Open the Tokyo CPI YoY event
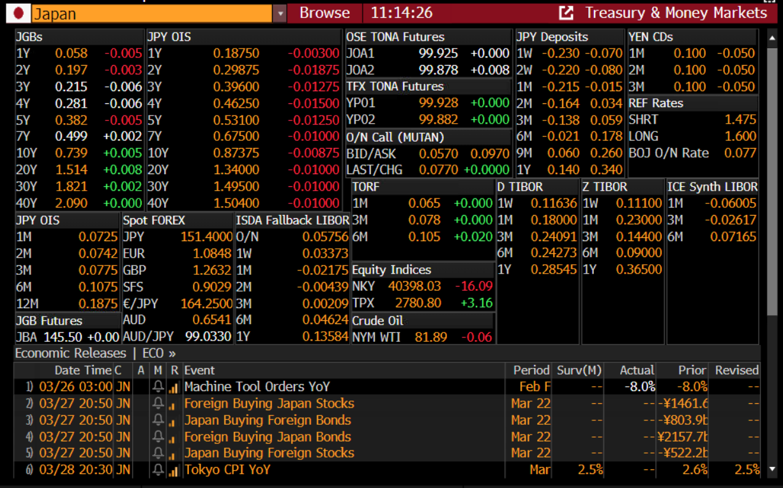This screenshot has width=783, height=488. pyautogui.click(x=227, y=470)
